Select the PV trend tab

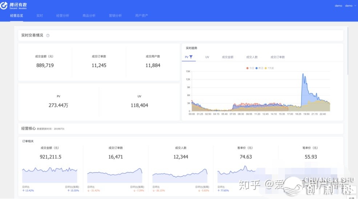click(186, 57)
